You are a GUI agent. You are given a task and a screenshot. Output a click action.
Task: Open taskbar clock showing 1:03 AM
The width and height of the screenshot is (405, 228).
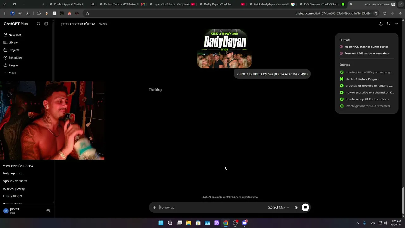point(396,223)
